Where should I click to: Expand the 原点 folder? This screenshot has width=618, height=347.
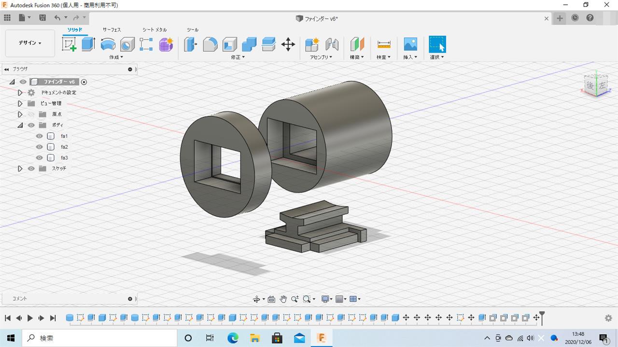[x=20, y=114]
